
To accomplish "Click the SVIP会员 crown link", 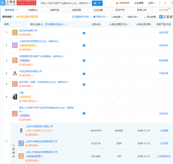I will 122,3.
